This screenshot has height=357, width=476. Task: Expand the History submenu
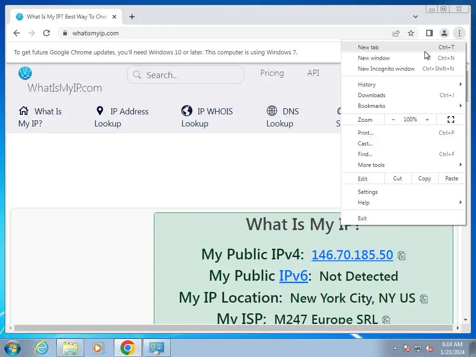coord(403,85)
